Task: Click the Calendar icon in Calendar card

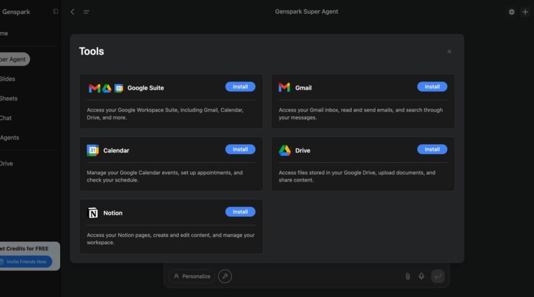Action: point(93,150)
